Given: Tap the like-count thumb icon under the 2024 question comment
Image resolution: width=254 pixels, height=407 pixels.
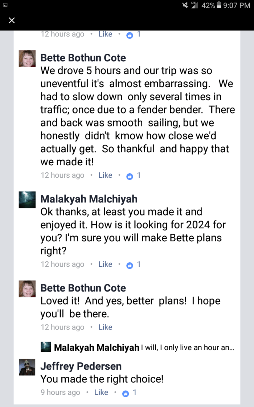Looking at the screenshot, I should [130, 265].
